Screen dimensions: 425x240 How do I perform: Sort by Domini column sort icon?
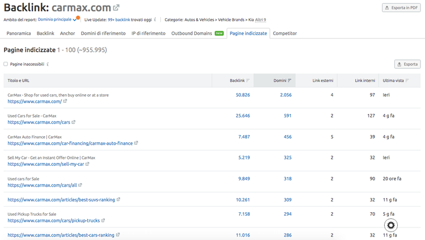[x=290, y=81]
